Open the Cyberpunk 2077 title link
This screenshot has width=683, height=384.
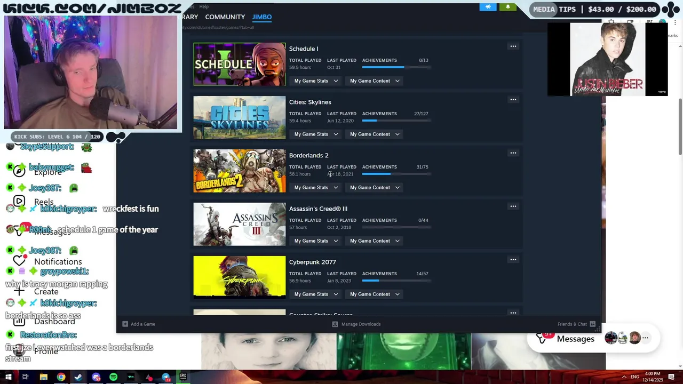pos(312,262)
